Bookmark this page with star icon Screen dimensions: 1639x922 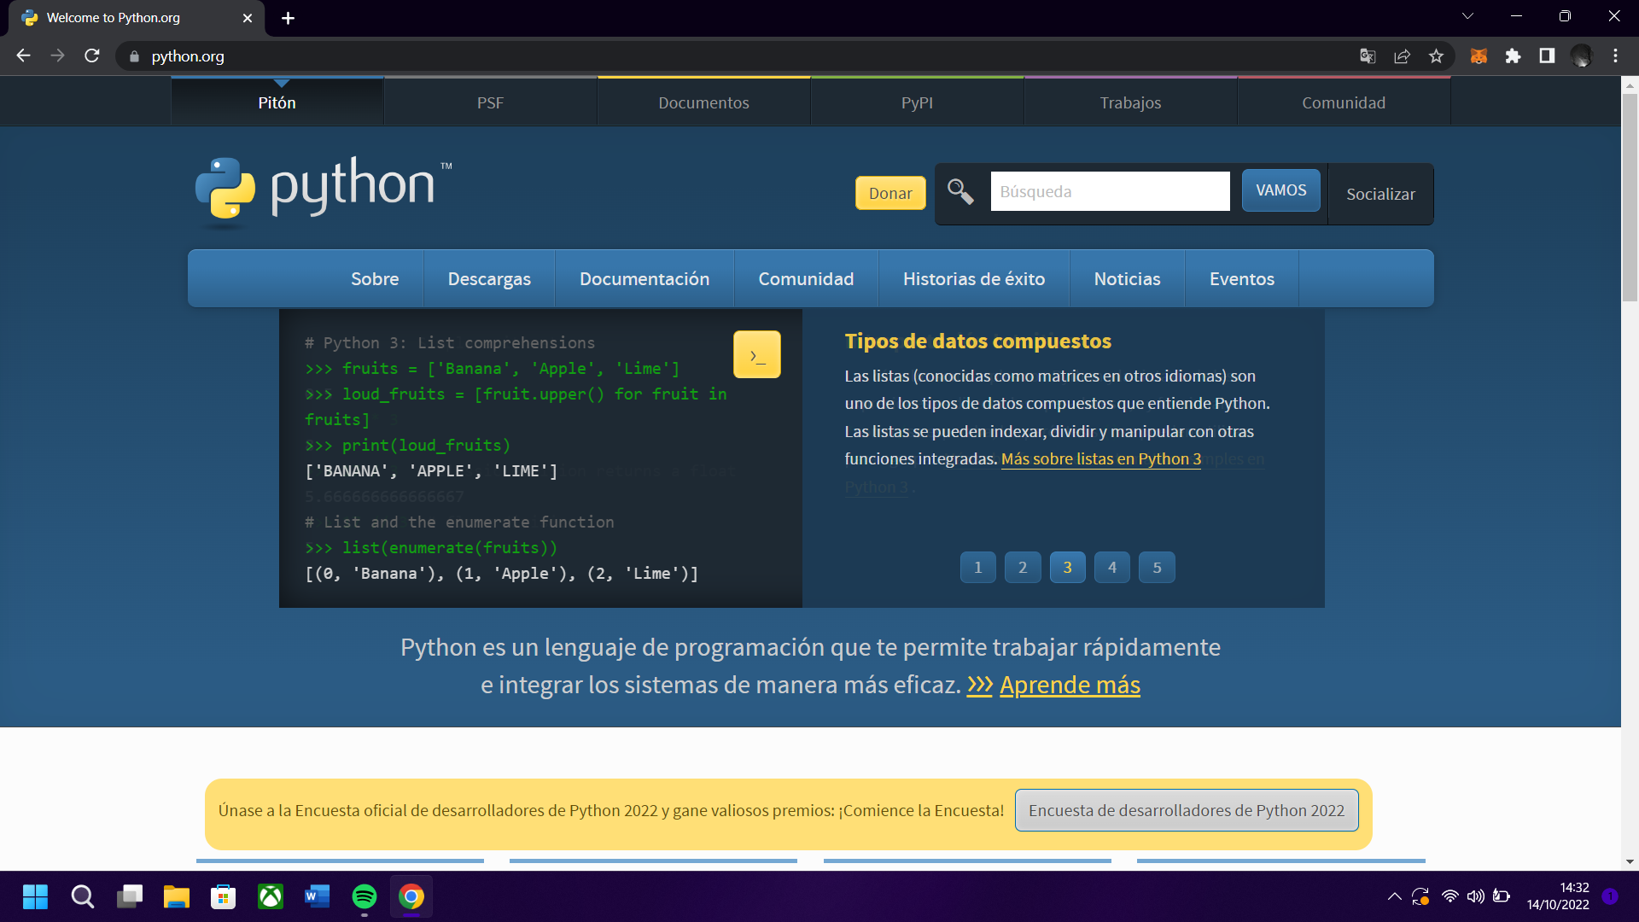[1436, 56]
